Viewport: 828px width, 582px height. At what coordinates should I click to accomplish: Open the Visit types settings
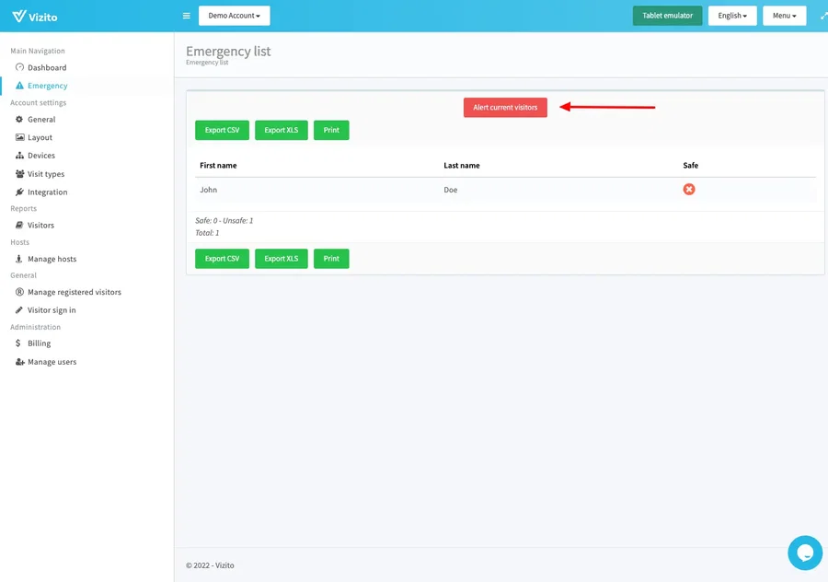click(x=46, y=174)
